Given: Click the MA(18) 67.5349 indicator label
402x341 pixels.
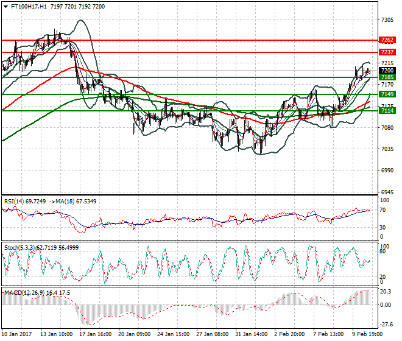Looking at the screenshot, I should pos(76,202).
